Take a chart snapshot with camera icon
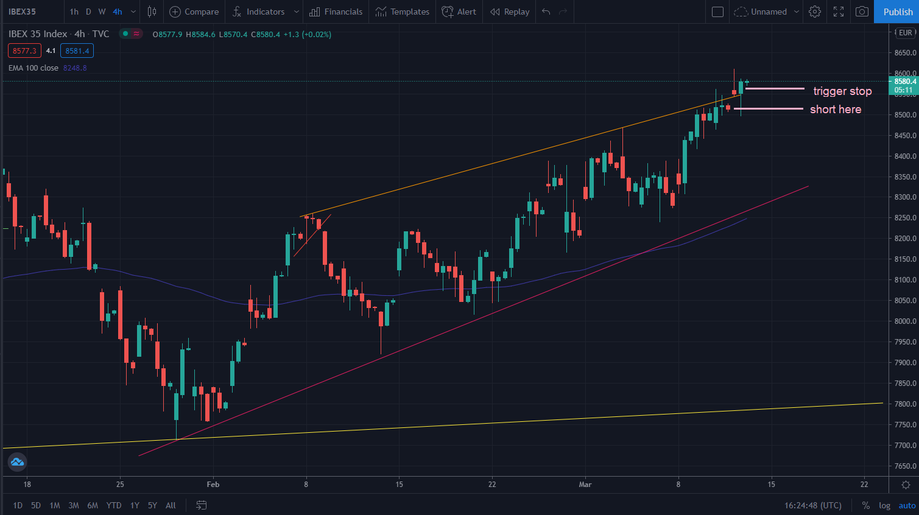This screenshot has height=515, width=919. [862, 12]
